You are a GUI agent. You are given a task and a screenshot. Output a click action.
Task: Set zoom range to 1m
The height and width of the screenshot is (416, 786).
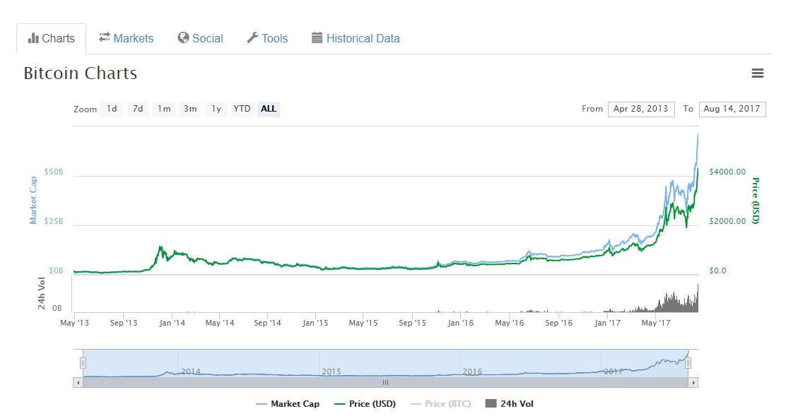click(164, 109)
